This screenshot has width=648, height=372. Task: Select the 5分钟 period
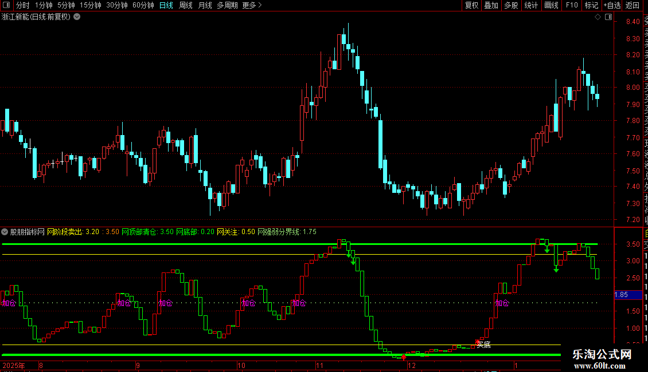66,5
